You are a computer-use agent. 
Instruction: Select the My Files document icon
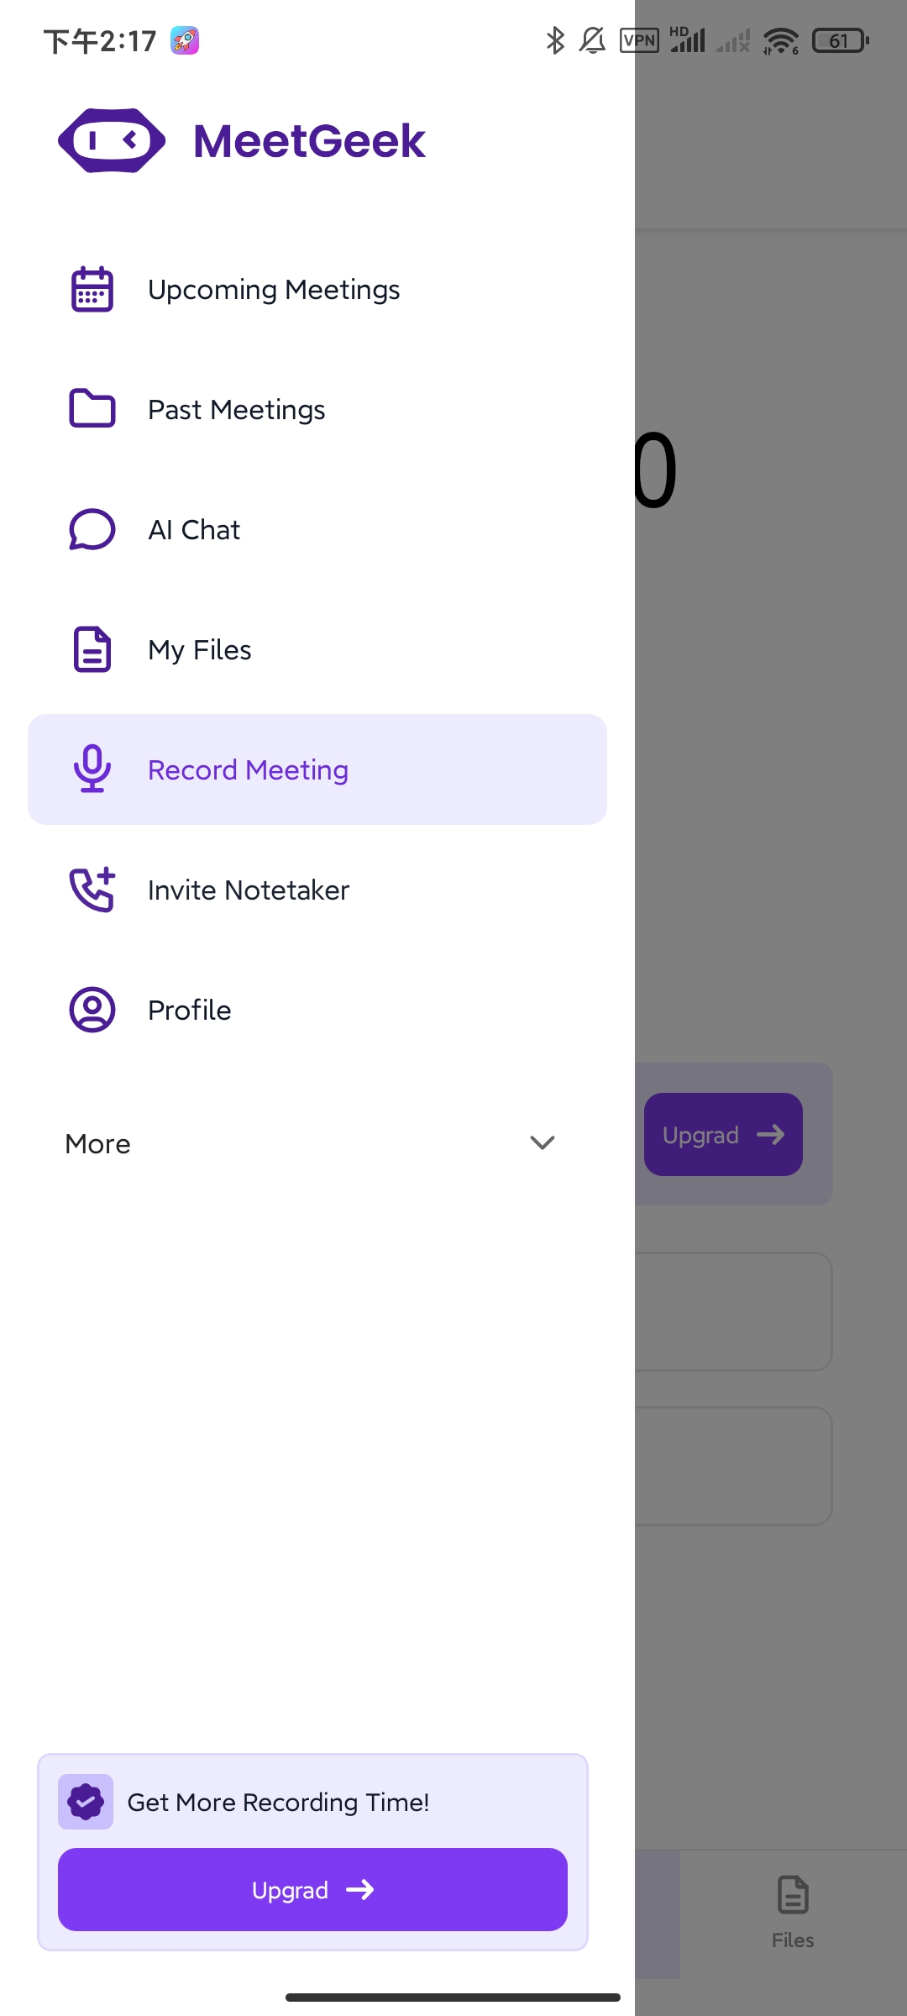click(92, 649)
